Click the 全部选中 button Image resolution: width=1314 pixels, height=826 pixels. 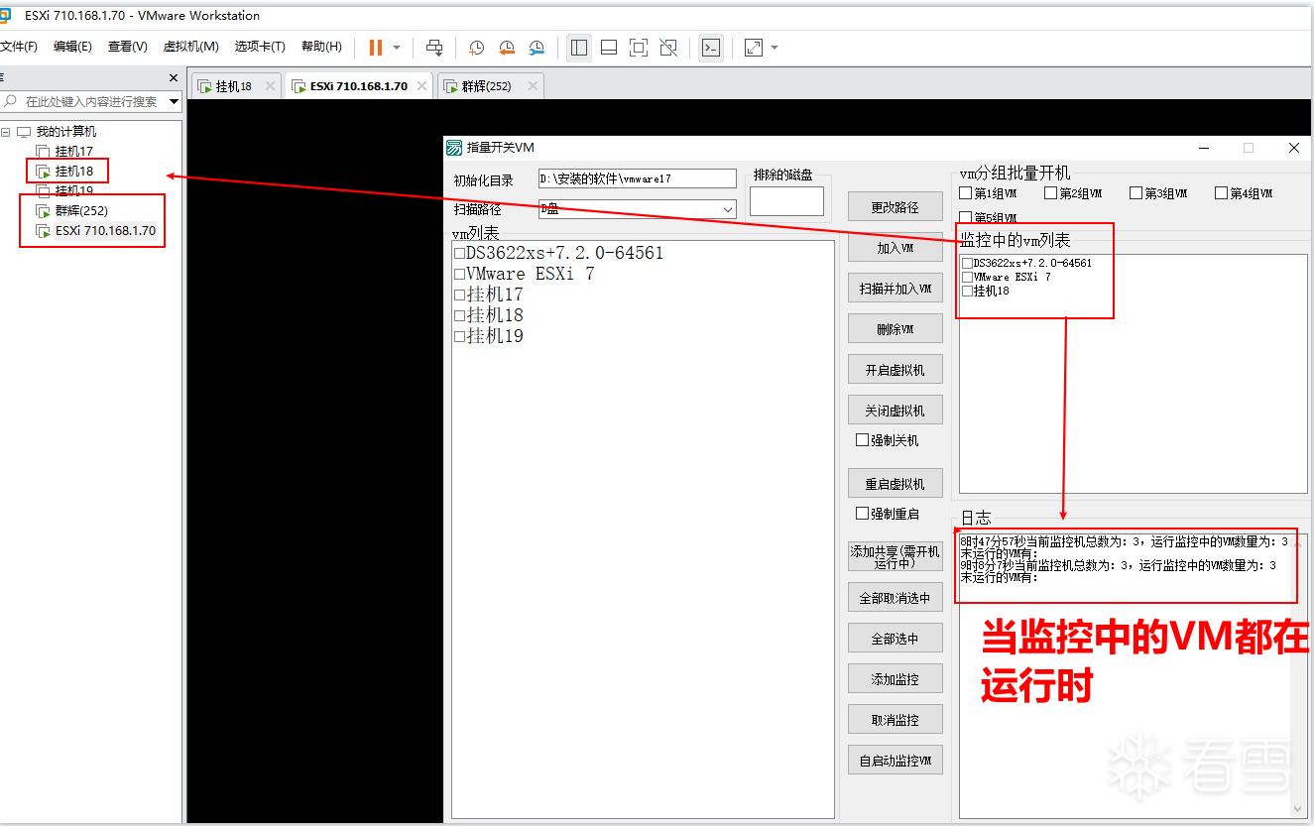click(896, 639)
